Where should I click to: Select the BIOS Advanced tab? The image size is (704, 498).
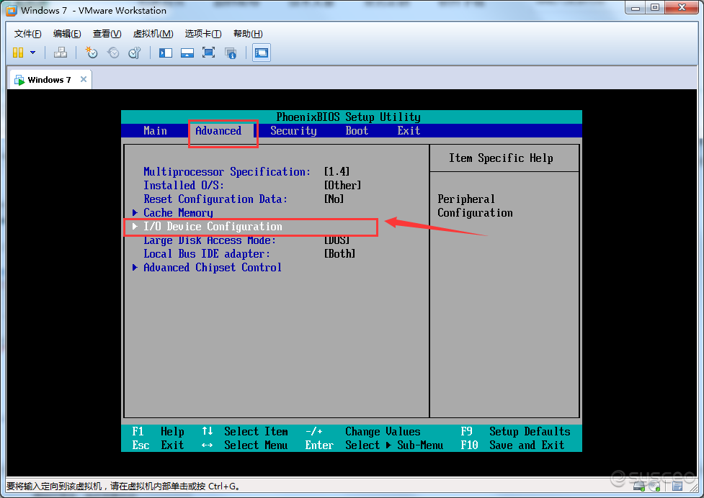pyautogui.click(x=218, y=130)
